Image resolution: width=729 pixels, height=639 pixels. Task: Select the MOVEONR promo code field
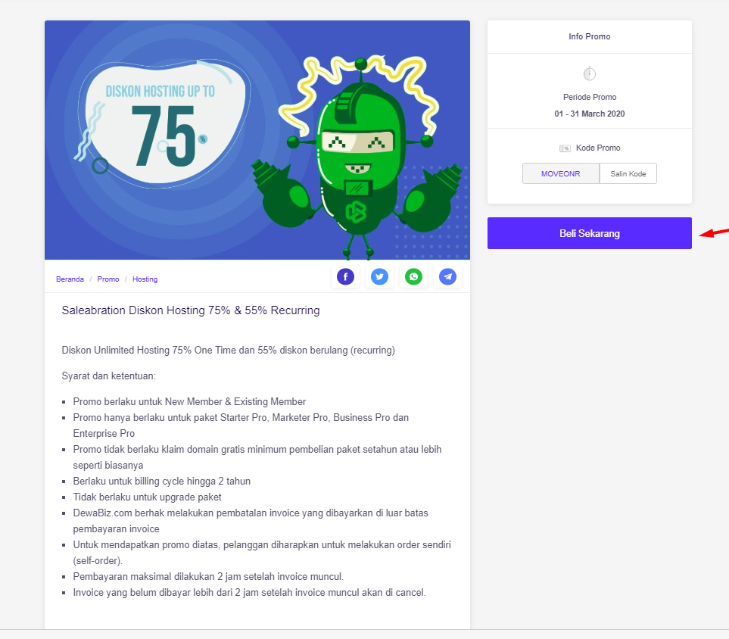(x=561, y=173)
